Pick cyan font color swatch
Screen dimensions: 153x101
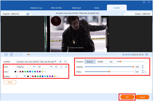pyautogui.click(x=32, y=72)
